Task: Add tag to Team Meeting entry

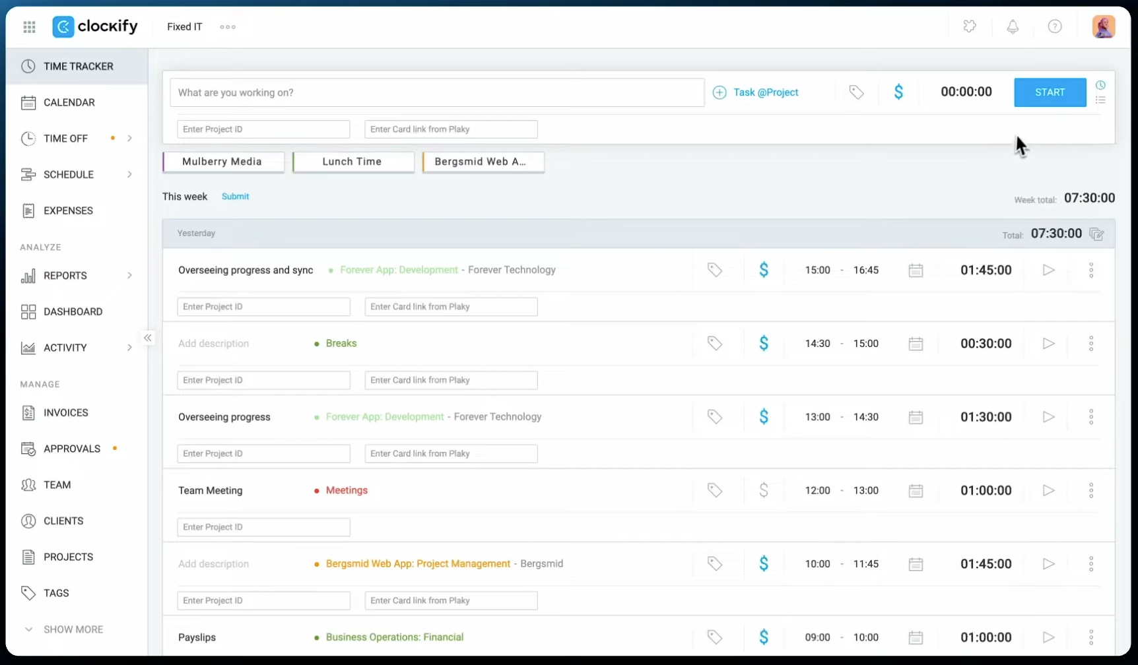Action: click(x=715, y=490)
